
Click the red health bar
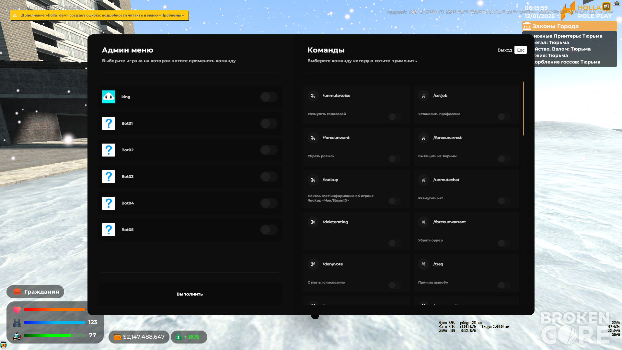click(54, 309)
